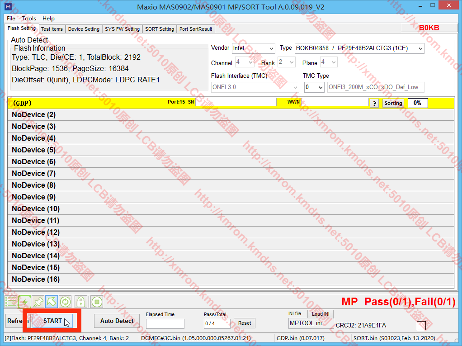Screen dimensions: 462x346
Task: Click the Load INI button
Action: pyautogui.click(x=321, y=314)
